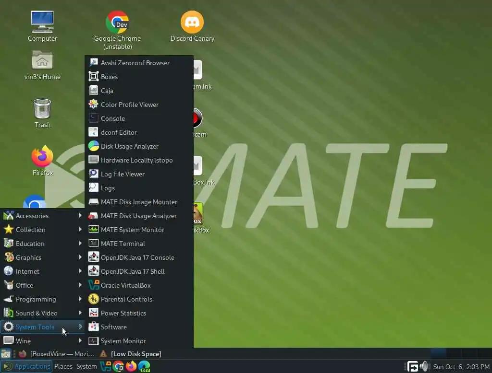Click the volume speaker tray icon
This screenshot has height=373, width=492.
tap(424, 366)
